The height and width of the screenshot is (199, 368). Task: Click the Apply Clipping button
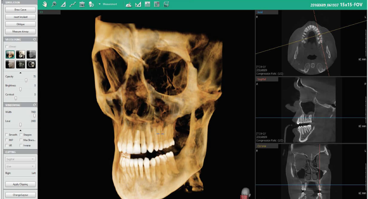click(x=20, y=184)
